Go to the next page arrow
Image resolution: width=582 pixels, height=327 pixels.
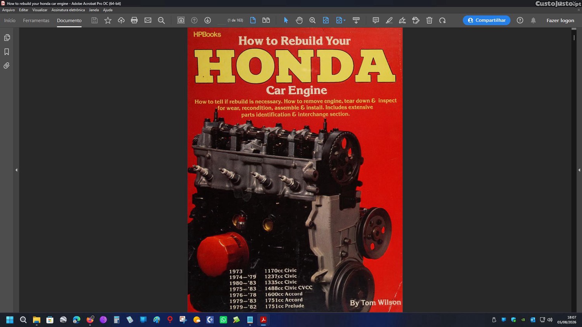pos(208,21)
